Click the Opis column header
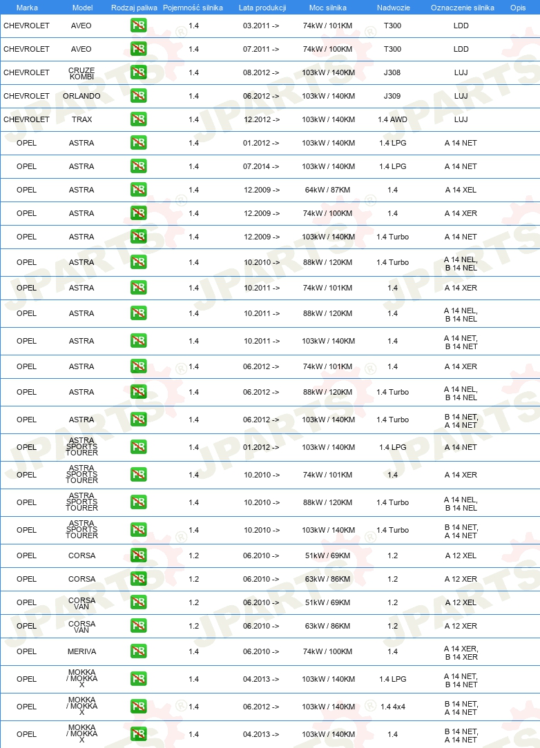Image resolution: width=540 pixels, height=748 pixels. tap(518, 8)
